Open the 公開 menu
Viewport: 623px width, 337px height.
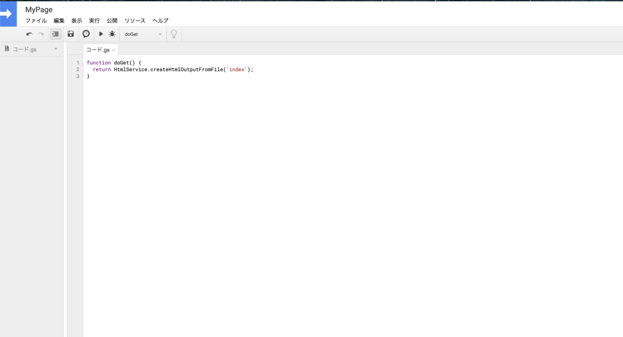point(112,21)
